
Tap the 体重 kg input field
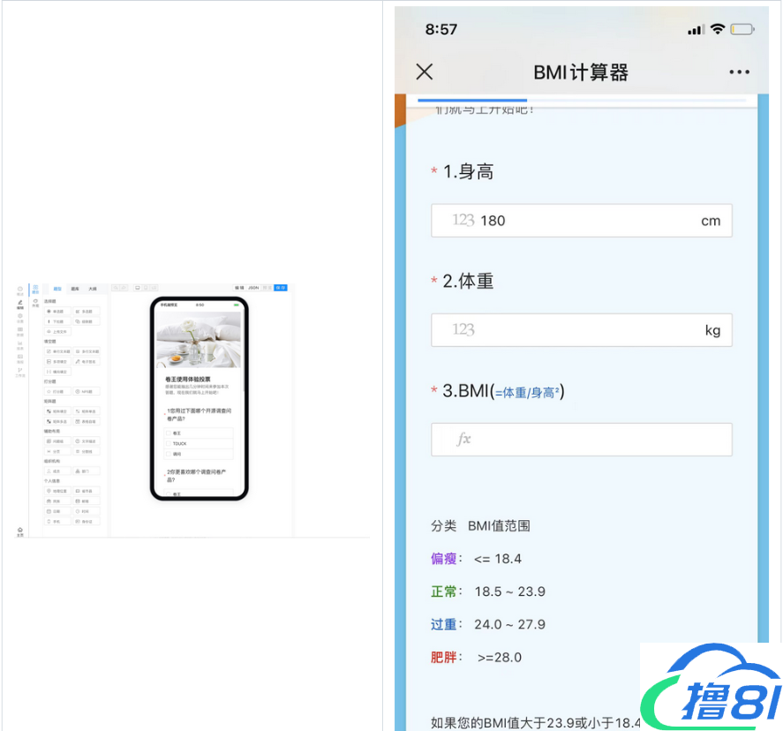pos(581,330)
